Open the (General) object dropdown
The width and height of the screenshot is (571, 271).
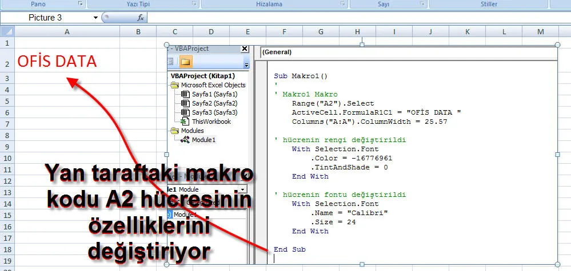click(408, 52)
